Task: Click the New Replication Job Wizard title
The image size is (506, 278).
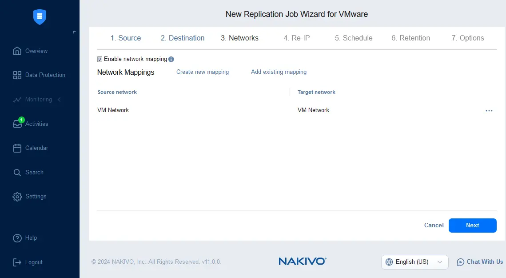Action: pyautogui.click(x=297, y=14)
